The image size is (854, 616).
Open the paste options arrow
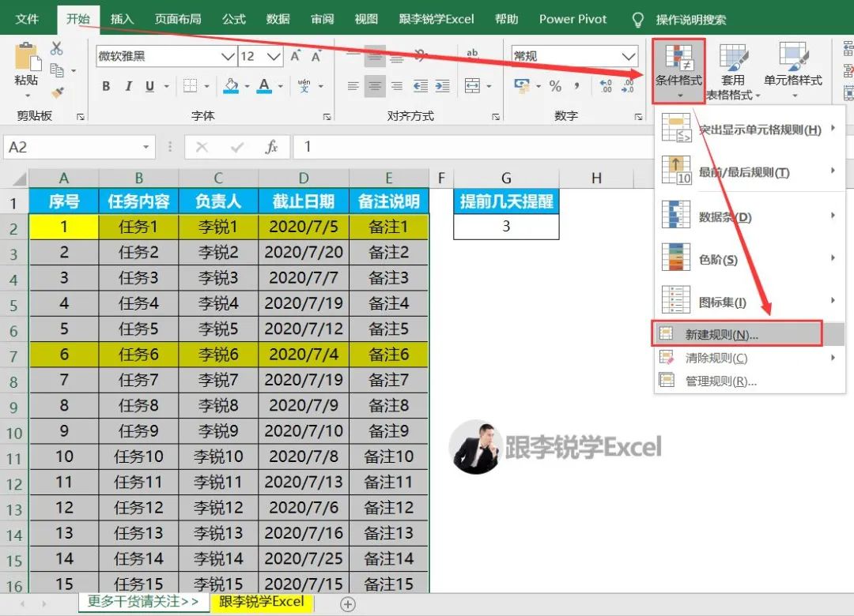click(x=27, y=96)
